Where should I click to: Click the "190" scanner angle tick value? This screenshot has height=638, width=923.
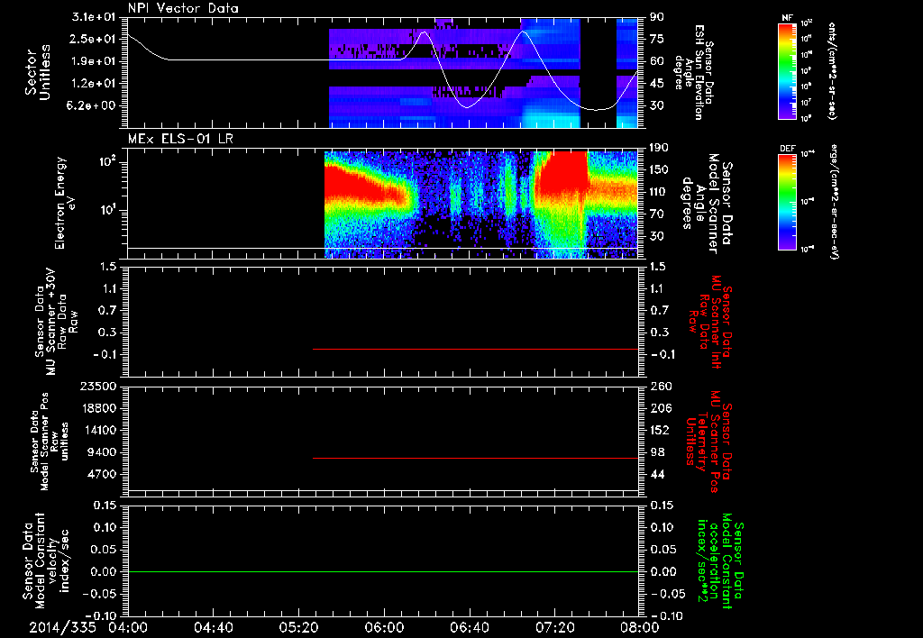(659, 148)
